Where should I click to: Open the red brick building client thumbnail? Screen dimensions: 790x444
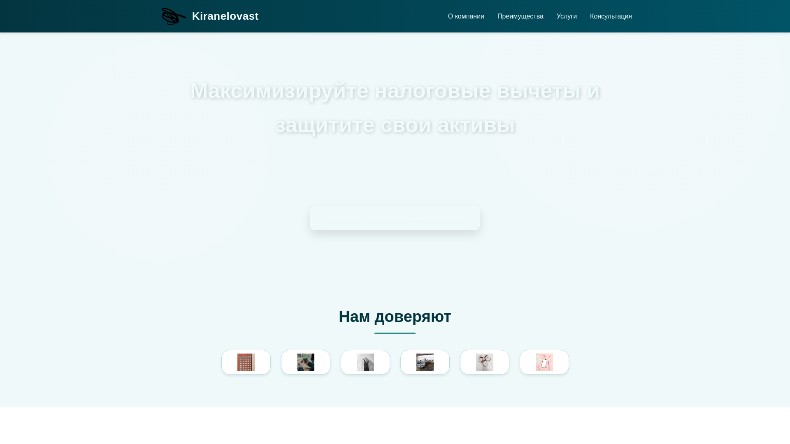(246, 362)
